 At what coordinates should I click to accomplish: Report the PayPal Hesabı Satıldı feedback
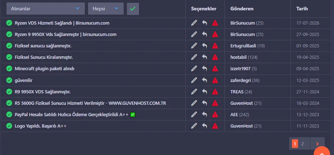[215, 114]
